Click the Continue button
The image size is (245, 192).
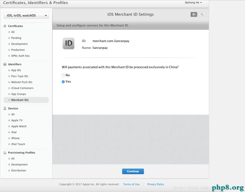pyautogui.click(x=133, y=172)
